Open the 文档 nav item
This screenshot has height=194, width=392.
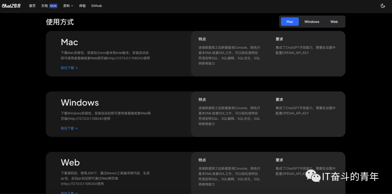click(x=44, y=6)
